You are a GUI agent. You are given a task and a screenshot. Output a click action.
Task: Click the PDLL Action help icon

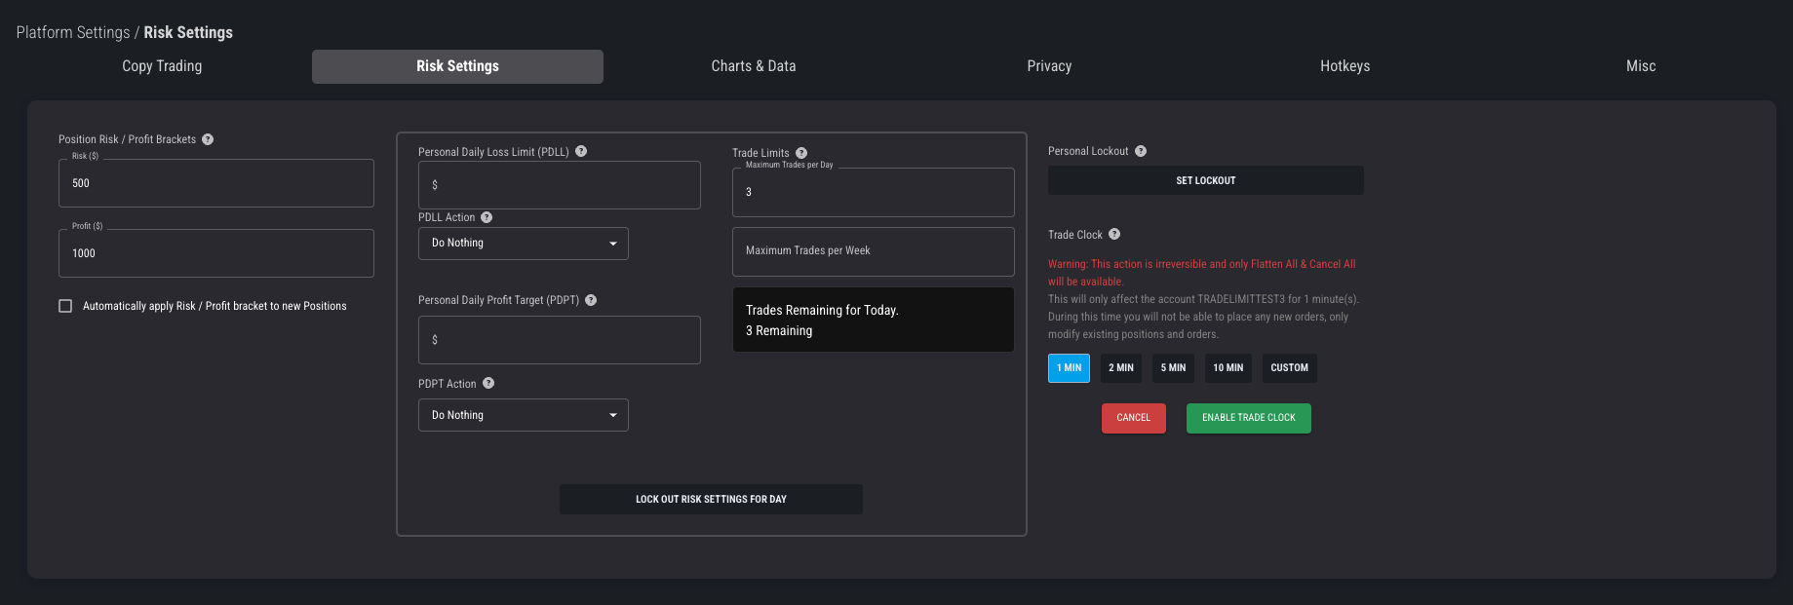click(487, 217)
